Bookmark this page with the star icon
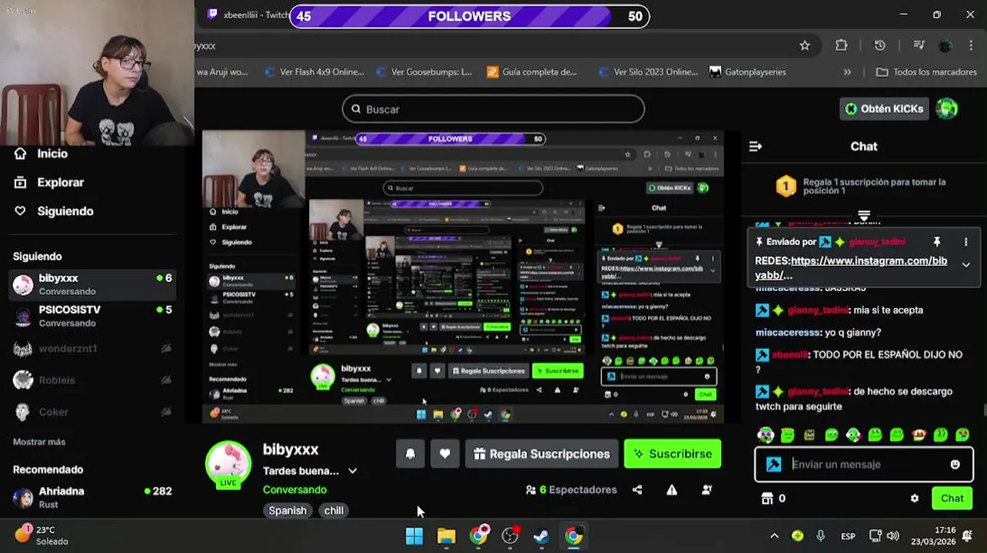 click(805, 45)
